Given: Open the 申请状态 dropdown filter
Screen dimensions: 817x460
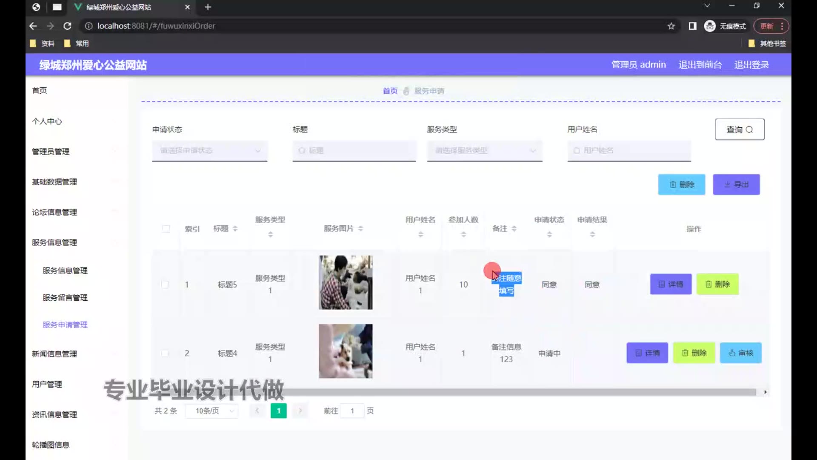Looking at the screenshot, I should [x=209, y=151].
